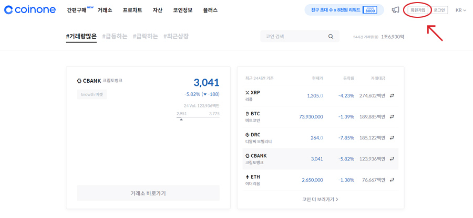Click the -4.23% change value
The image size is (473, 218).
(346, 95)
